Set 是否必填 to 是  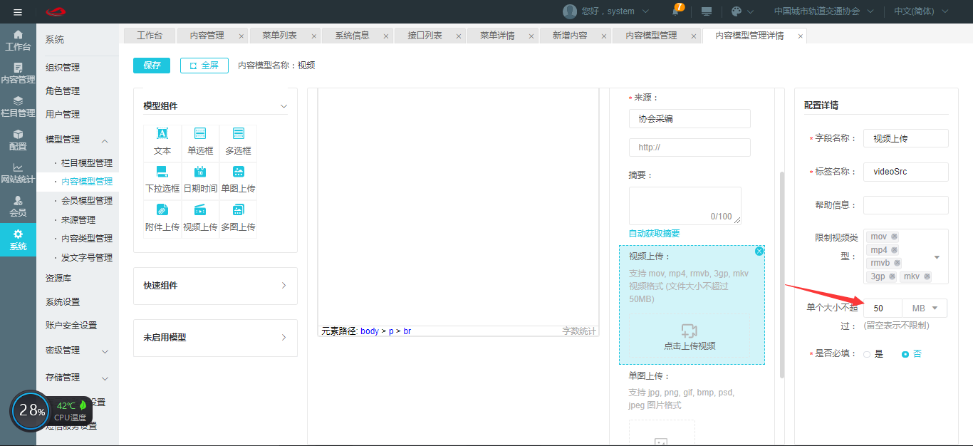867,354
